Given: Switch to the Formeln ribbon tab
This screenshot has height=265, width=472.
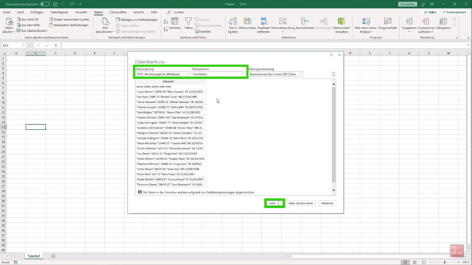Looking at the screenshot, I should tap(81, 12).
